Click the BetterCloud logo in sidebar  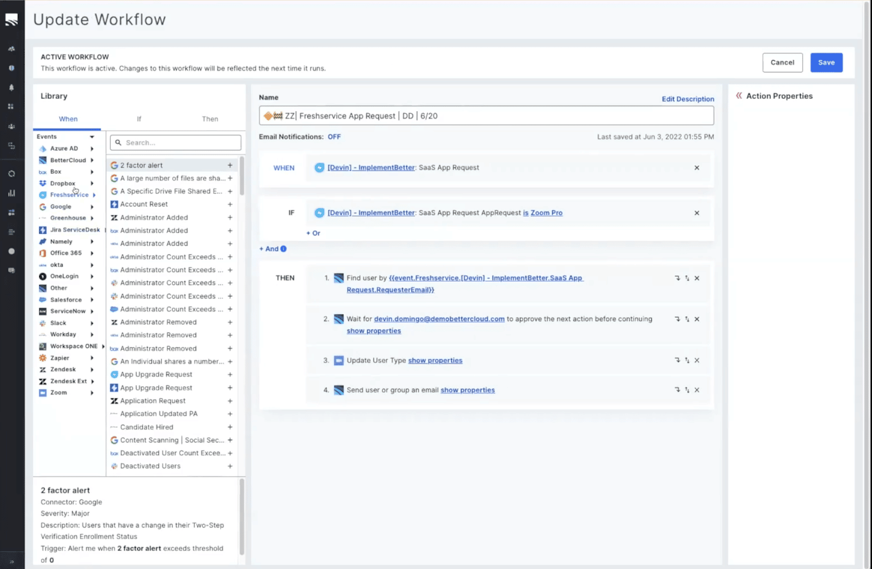tap(11, 20)
